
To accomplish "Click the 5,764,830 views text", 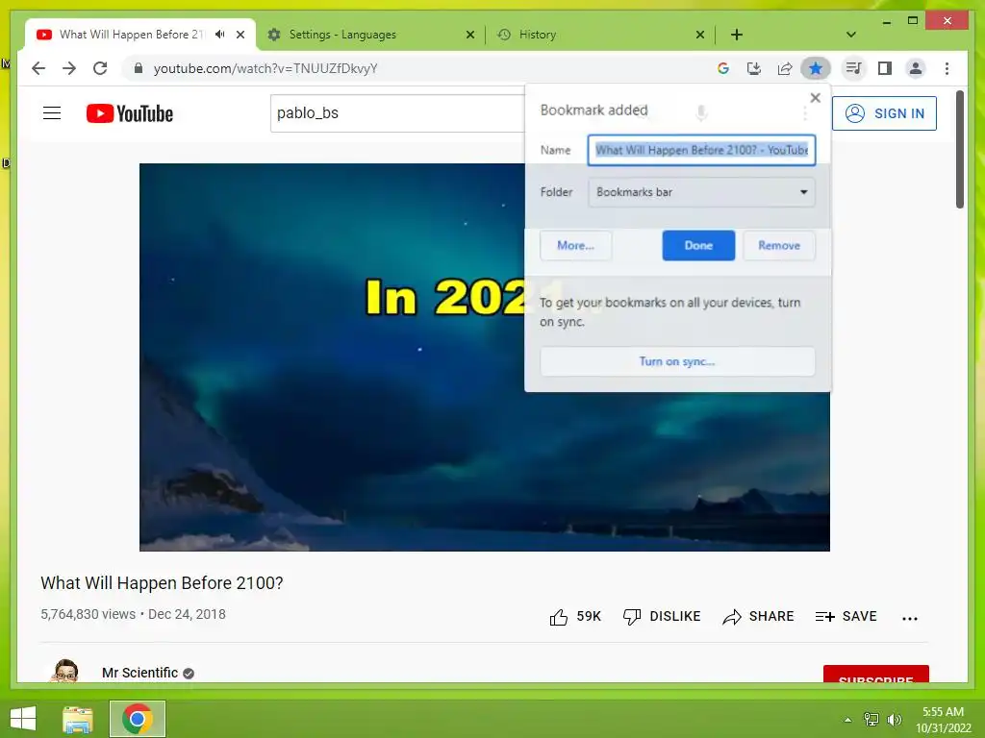I will coord(88,614).
